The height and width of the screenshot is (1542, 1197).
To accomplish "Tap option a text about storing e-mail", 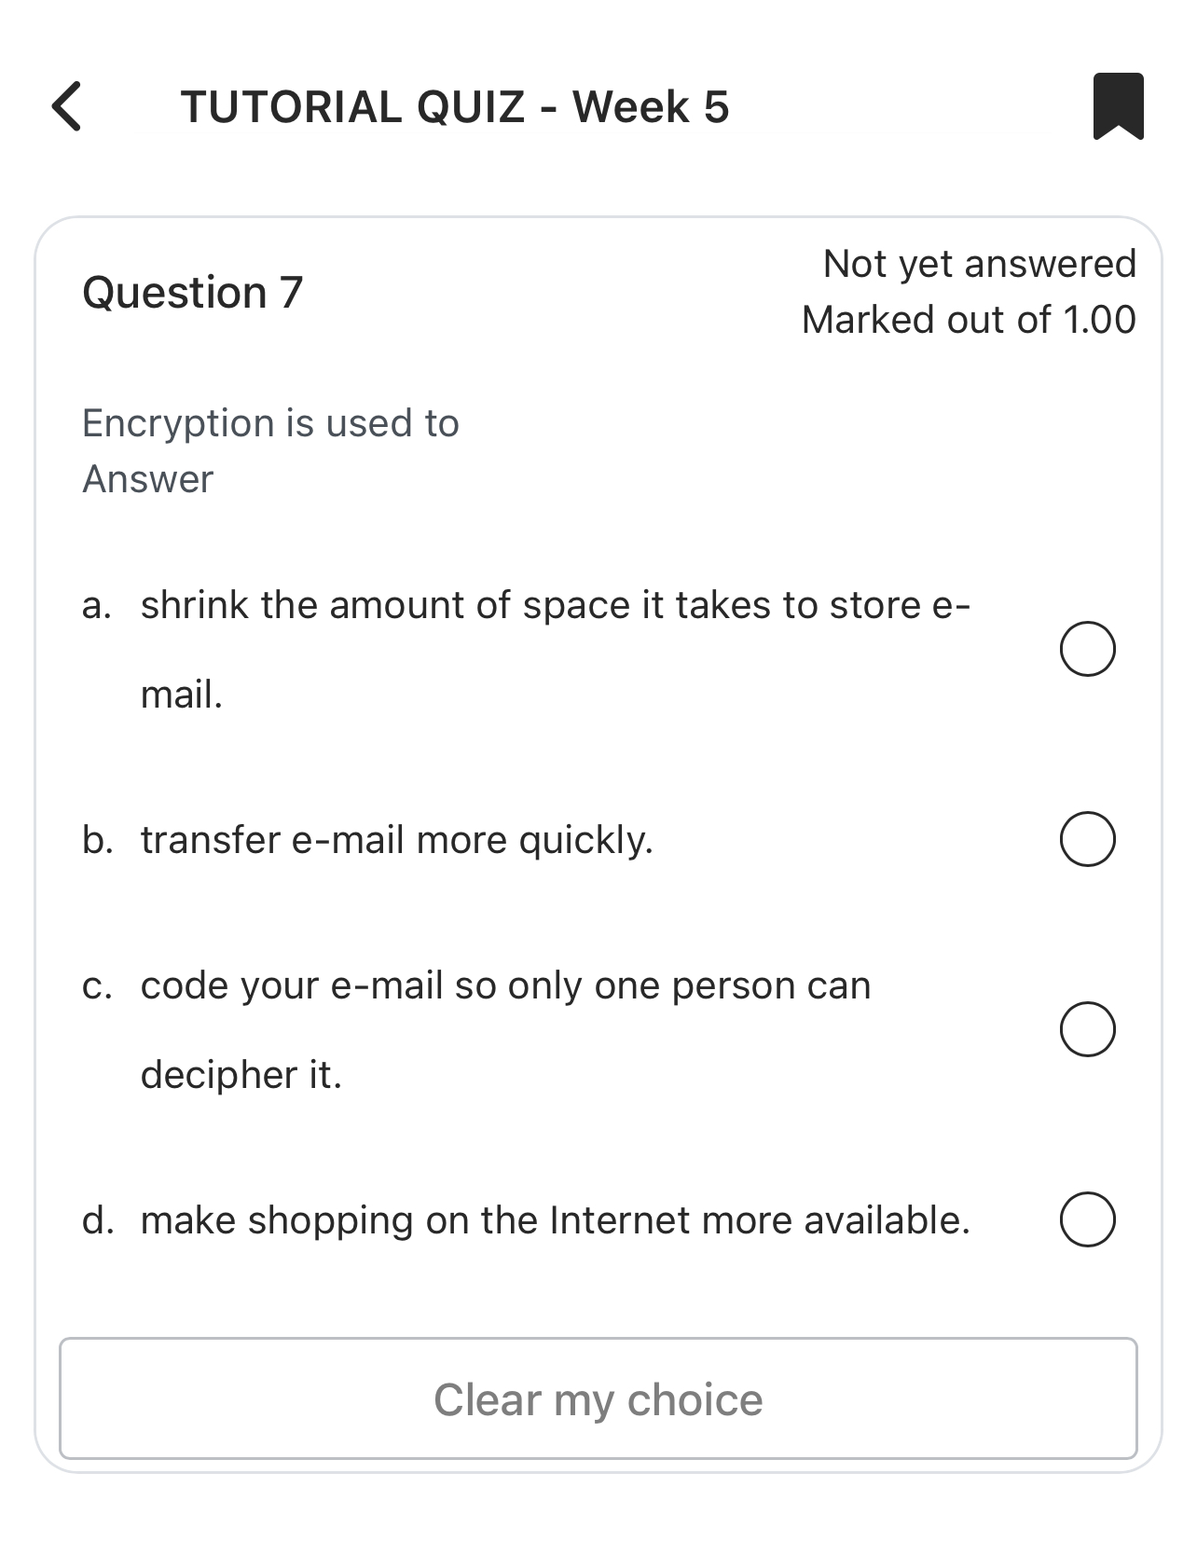I will pos(557,604).
